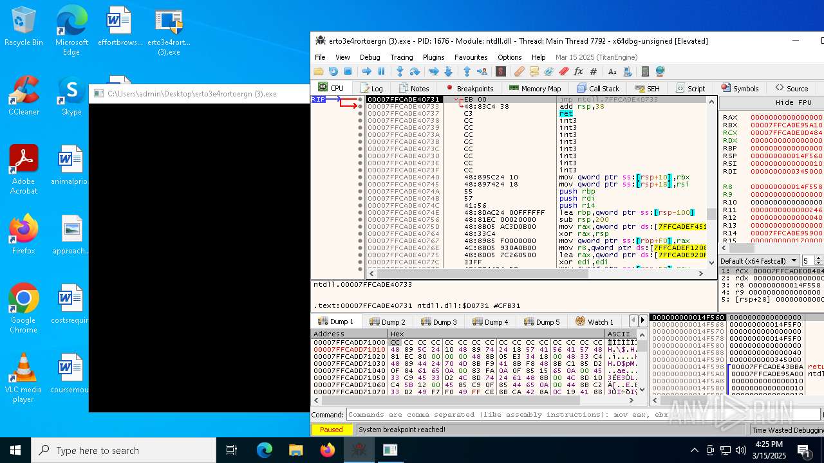Image resolution: width=824 pixels, height=463 pixels.
Task: Click the Step Into icon
Action: point(400,71)
